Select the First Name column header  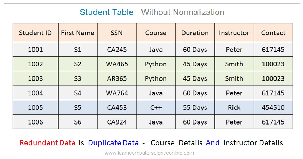[78, 33]
